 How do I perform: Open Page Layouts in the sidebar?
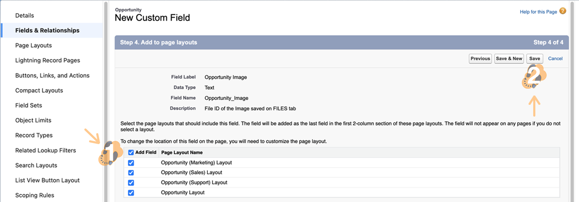click(x=33, y=46)
